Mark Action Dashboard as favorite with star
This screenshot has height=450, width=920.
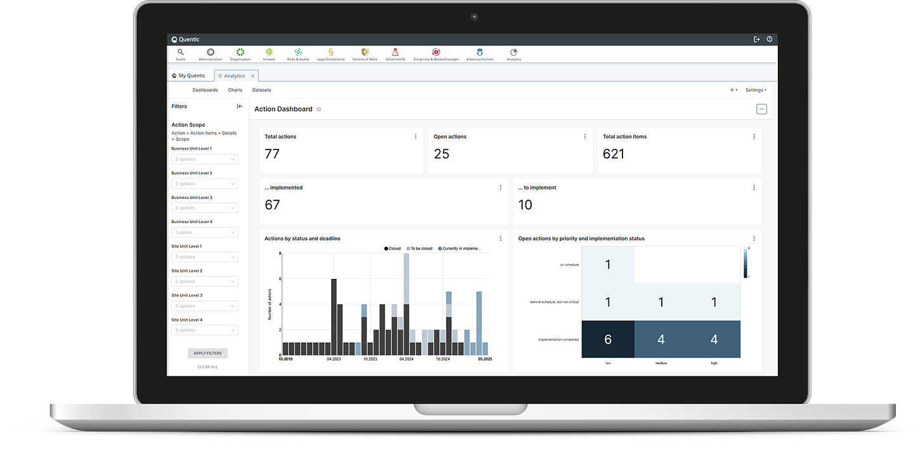click(x=319, y=109)
